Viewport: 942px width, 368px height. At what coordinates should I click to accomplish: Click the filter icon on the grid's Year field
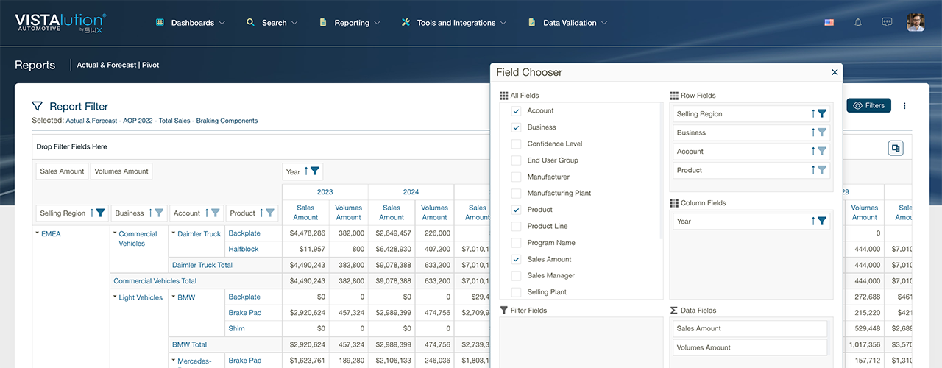tap(314, 171)
